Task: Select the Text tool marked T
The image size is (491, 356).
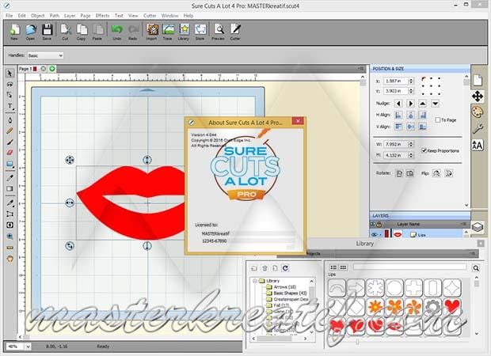Action: coord(10,106)
